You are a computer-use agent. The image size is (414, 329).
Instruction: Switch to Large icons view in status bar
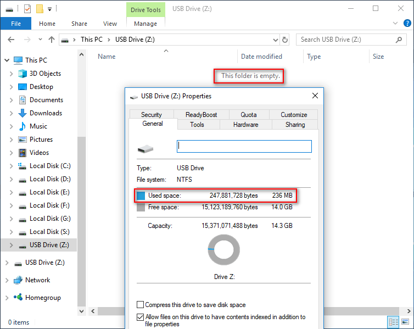405,322
